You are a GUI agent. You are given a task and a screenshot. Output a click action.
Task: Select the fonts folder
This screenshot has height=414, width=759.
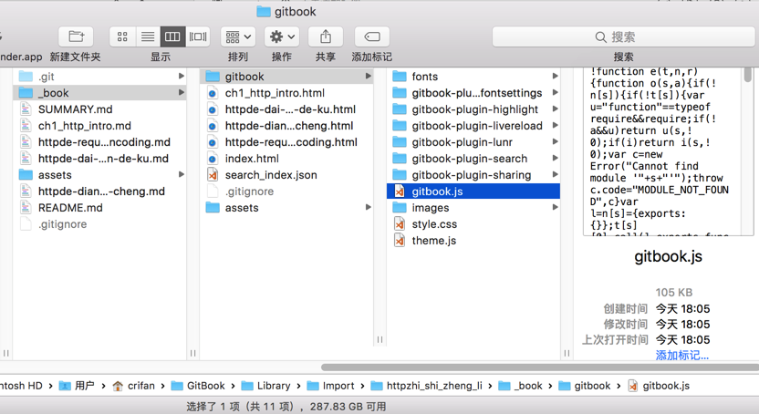(x=473, y=77)
